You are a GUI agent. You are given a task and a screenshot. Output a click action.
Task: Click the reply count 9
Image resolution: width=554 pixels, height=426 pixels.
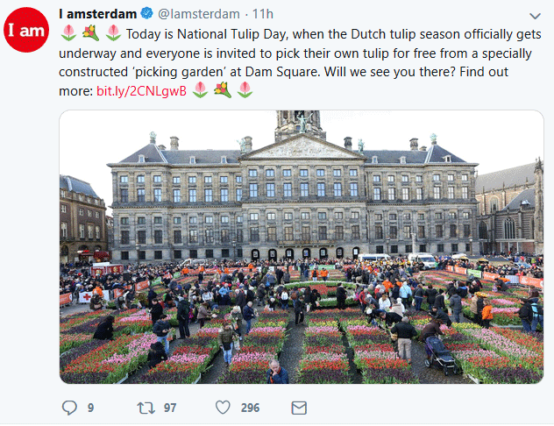point(90,408)
